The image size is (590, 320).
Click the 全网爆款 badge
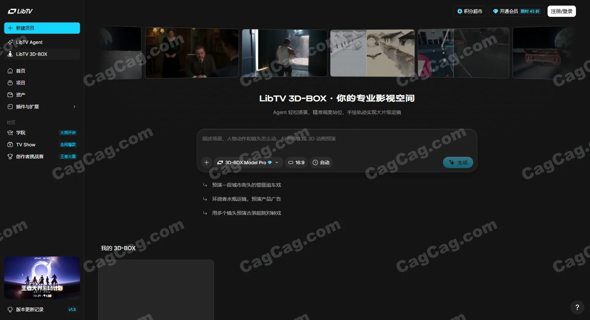68,144
